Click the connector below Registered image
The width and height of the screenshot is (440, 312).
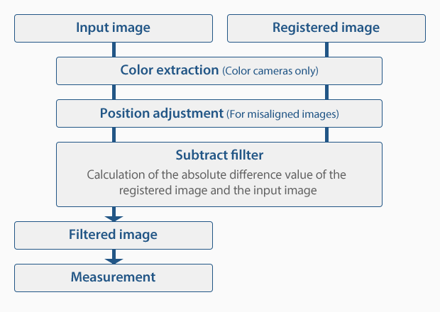(326, 50)
